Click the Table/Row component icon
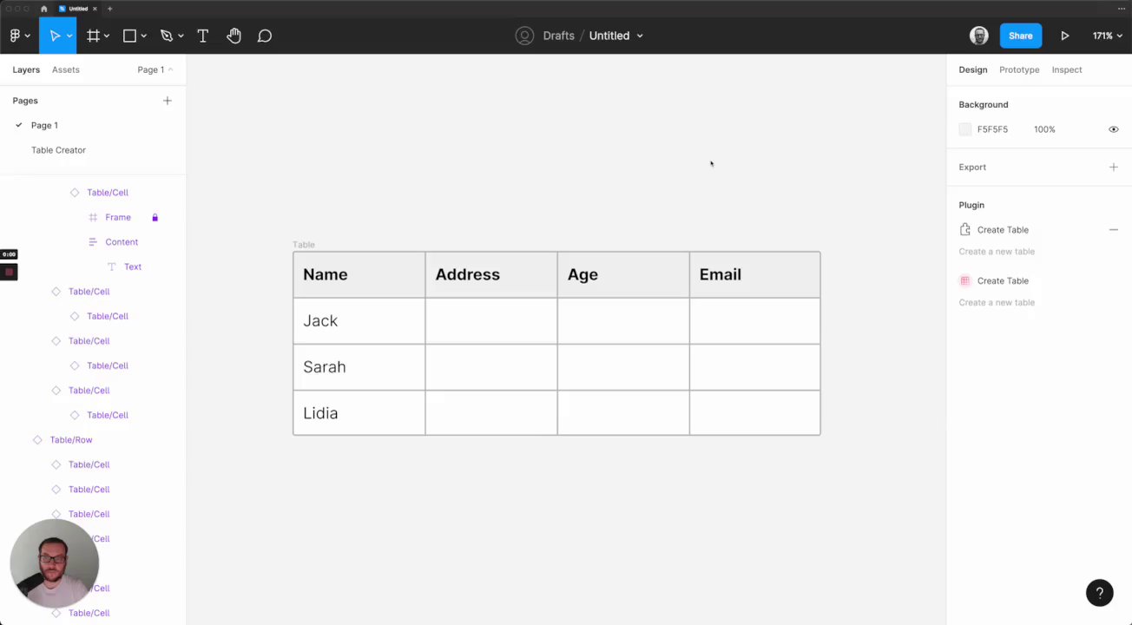This screenshot has height=625, width=1132. (x=37, y=440)
